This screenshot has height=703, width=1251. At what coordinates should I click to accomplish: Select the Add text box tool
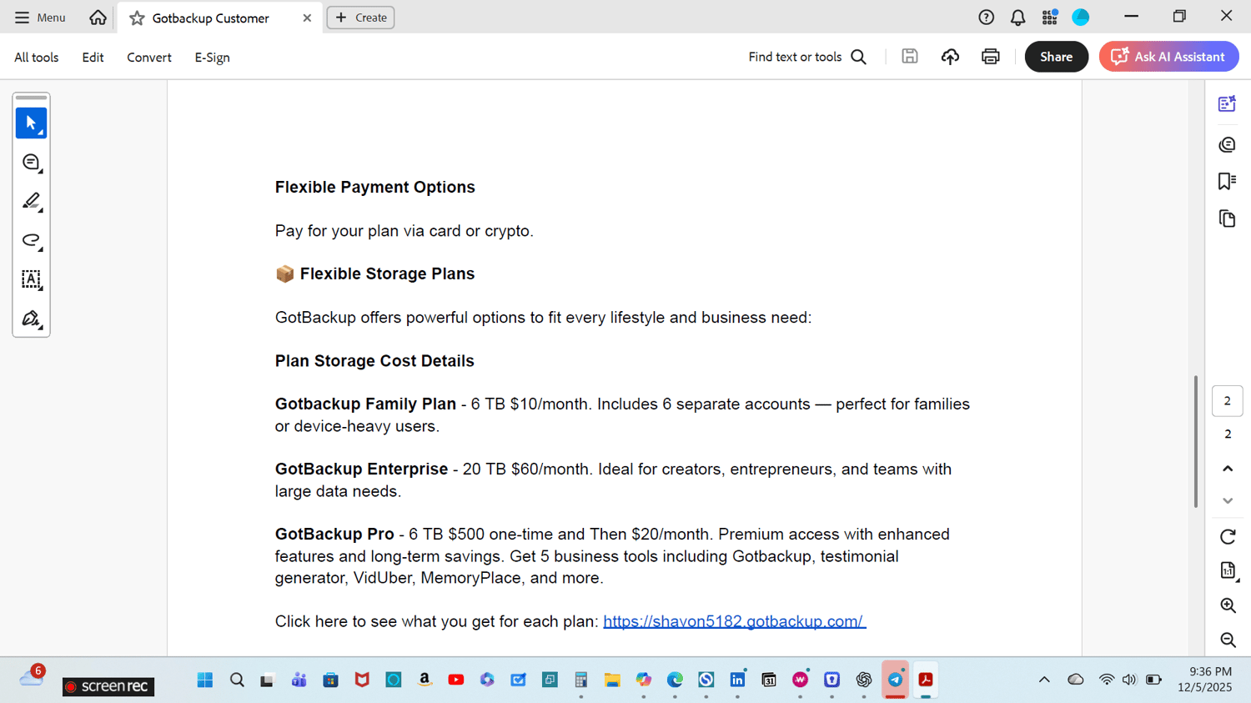32,279
